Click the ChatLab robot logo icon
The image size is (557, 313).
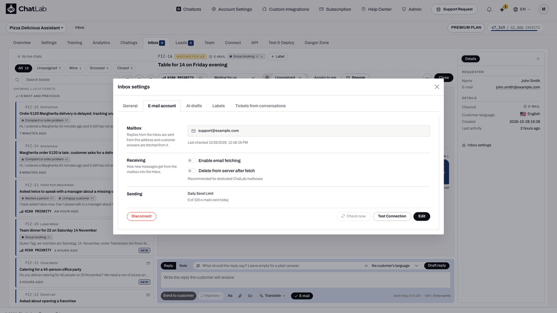[11, 9]
